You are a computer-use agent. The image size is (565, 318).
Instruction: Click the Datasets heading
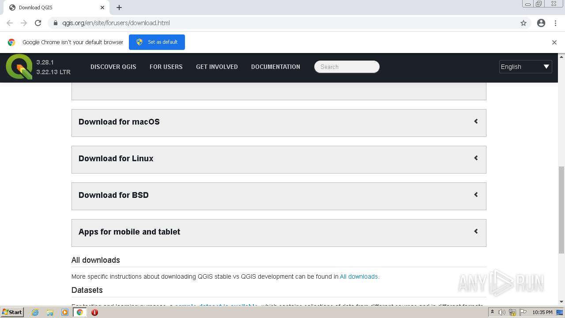pos(87,290)
